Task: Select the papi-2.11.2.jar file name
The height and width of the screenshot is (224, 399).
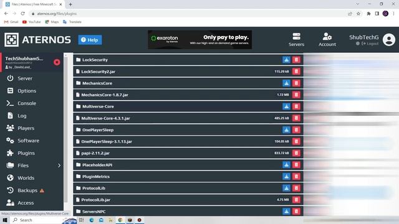Action: [95, 153]
